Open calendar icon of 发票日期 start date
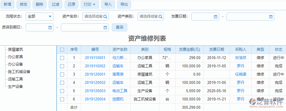 pyautogui.click(x=216, y=17)
